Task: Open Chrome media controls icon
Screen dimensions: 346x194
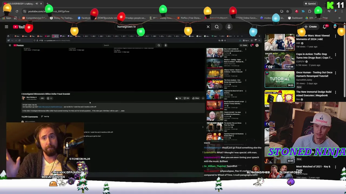Action: tap(329, 11)
